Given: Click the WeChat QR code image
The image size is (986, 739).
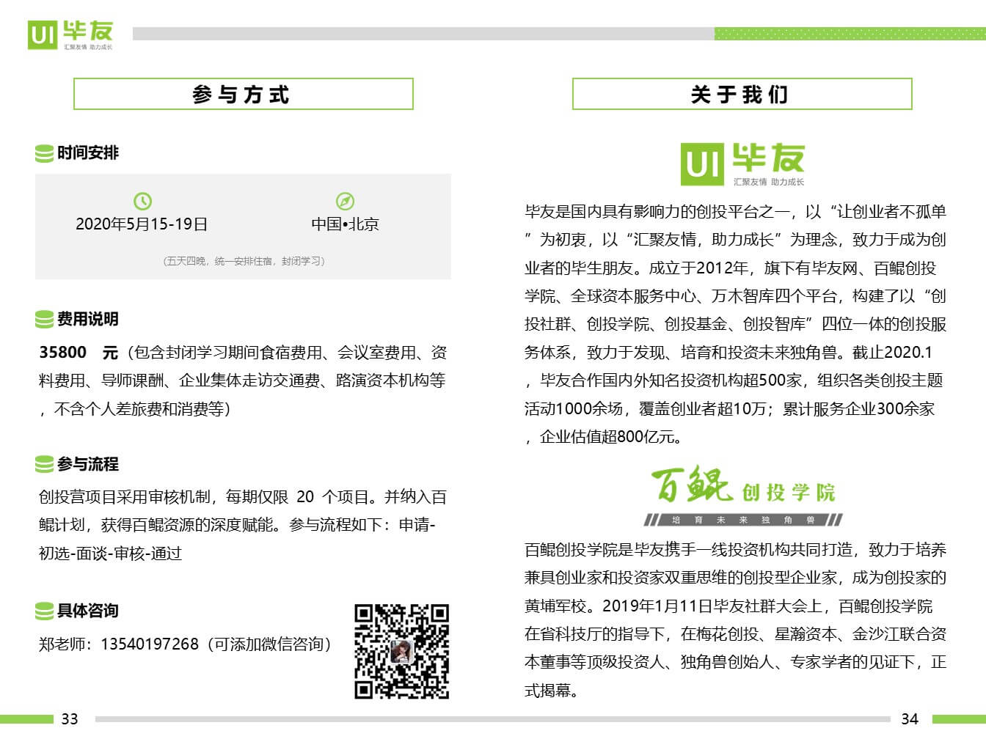Looking at the screenshot, I should pos(402,651).
